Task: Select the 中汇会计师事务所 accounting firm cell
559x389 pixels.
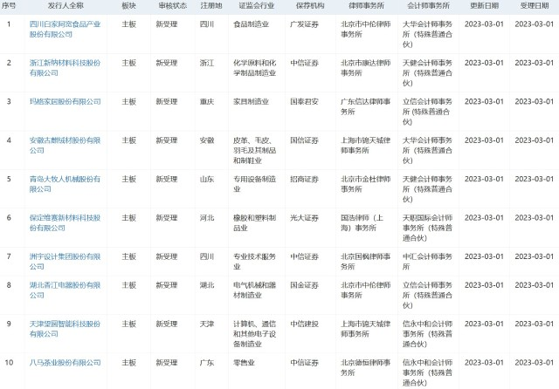Action: pos(427,262)
